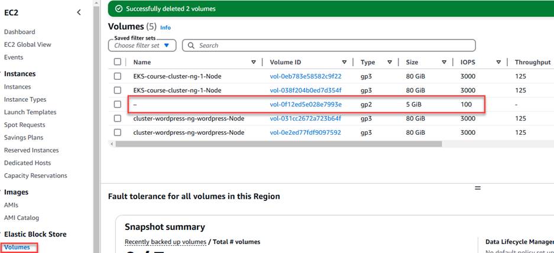Collapse the EC2 navigation panel chevron
The height and width of the screenshot is (253, 554).
79,12
